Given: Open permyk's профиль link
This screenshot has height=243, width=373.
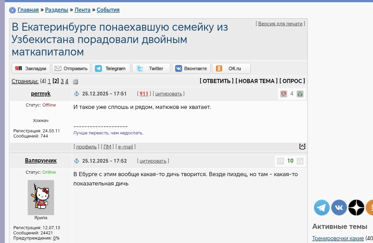Looking at the screenshot, I should click(x=86, y=147).
